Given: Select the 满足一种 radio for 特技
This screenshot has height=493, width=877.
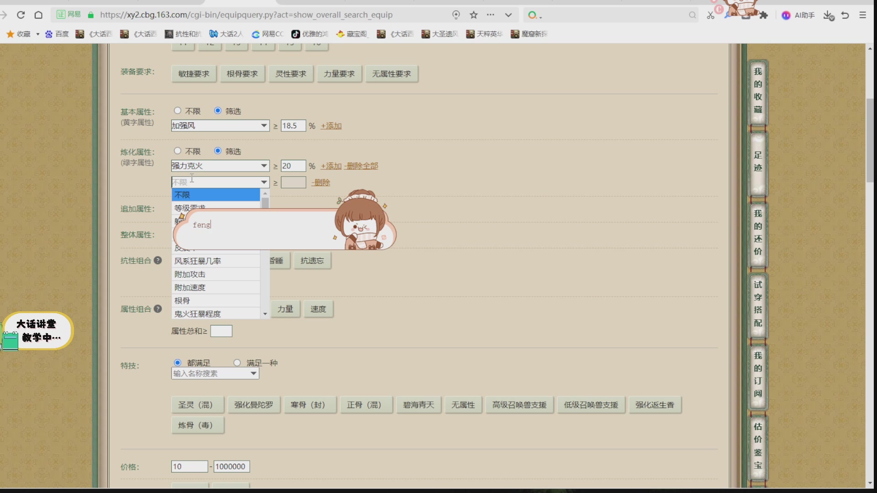Looking at the screenshot, I should coord(237,363).
